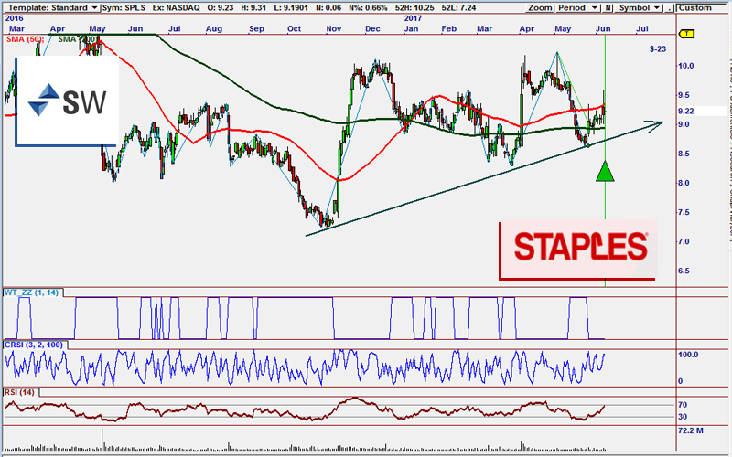This screenshot has width=732, height=457.
Task: Click the O: 9.23 open value
Action: [x=220, y=7]
